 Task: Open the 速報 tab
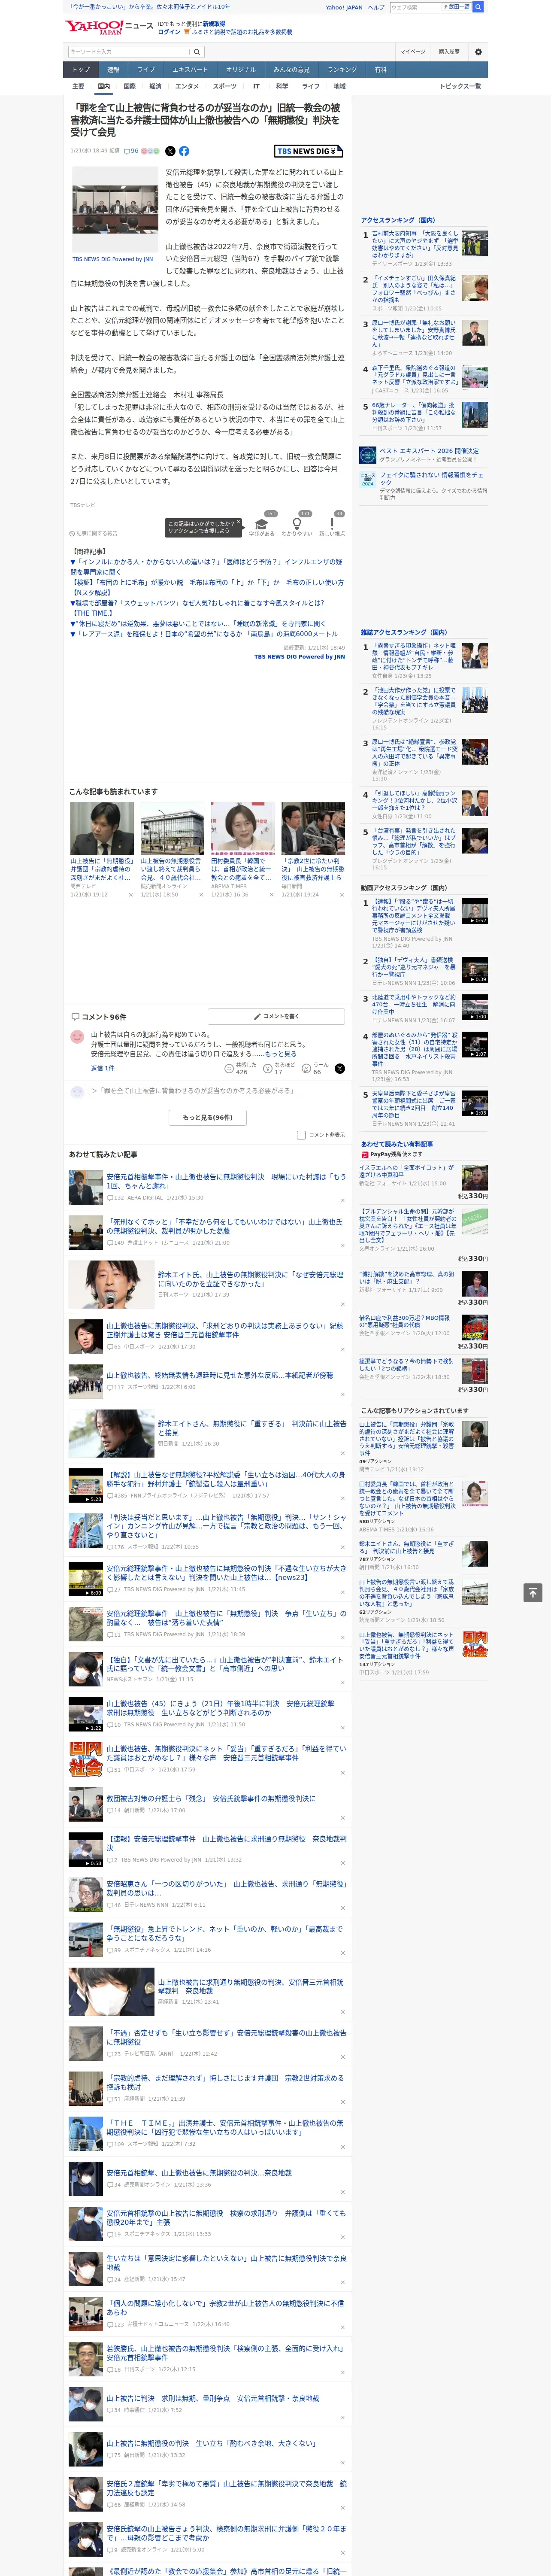113,70
